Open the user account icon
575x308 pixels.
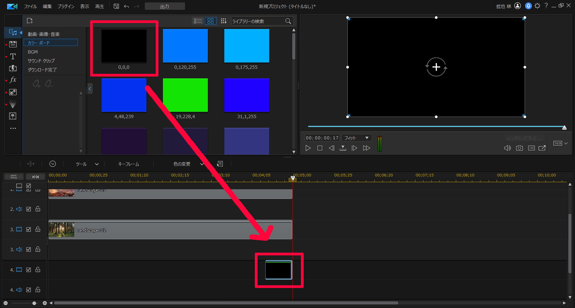517,6
